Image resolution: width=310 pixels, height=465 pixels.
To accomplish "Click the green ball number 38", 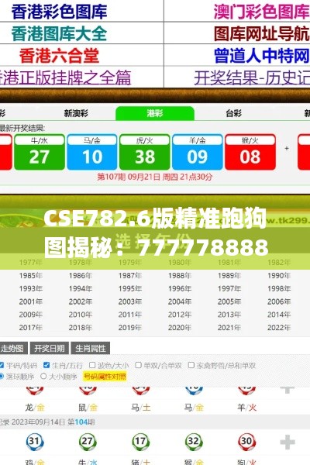I will [x=145, y=152].
